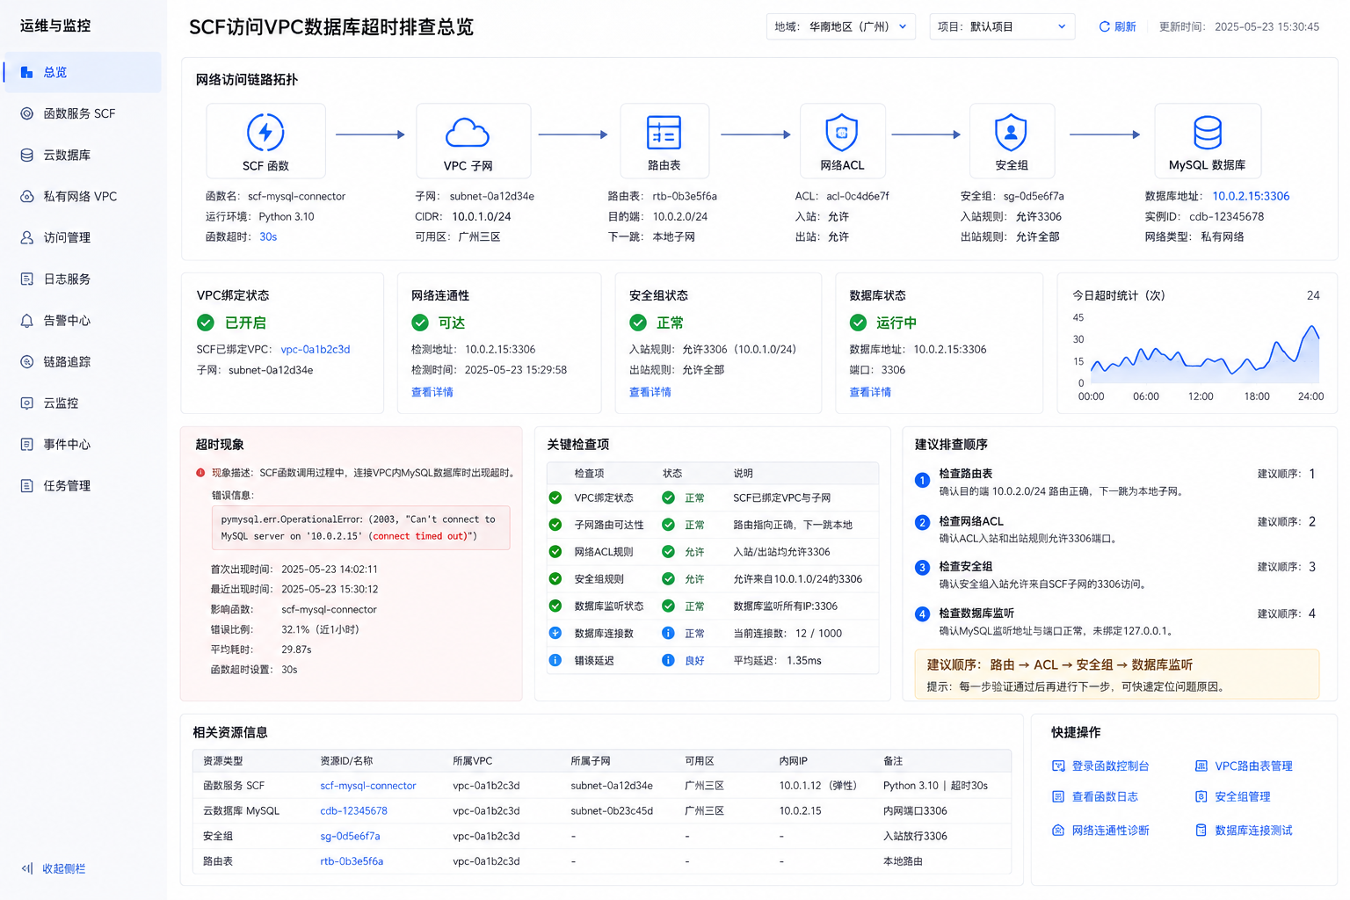Click the green check icon beside 运行中
The width and height of the screenshot is (1350, 900).
coord(859,323)
